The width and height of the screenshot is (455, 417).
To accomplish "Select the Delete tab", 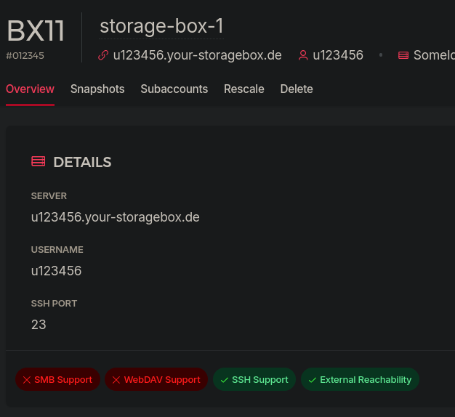I will coord(297,89).
